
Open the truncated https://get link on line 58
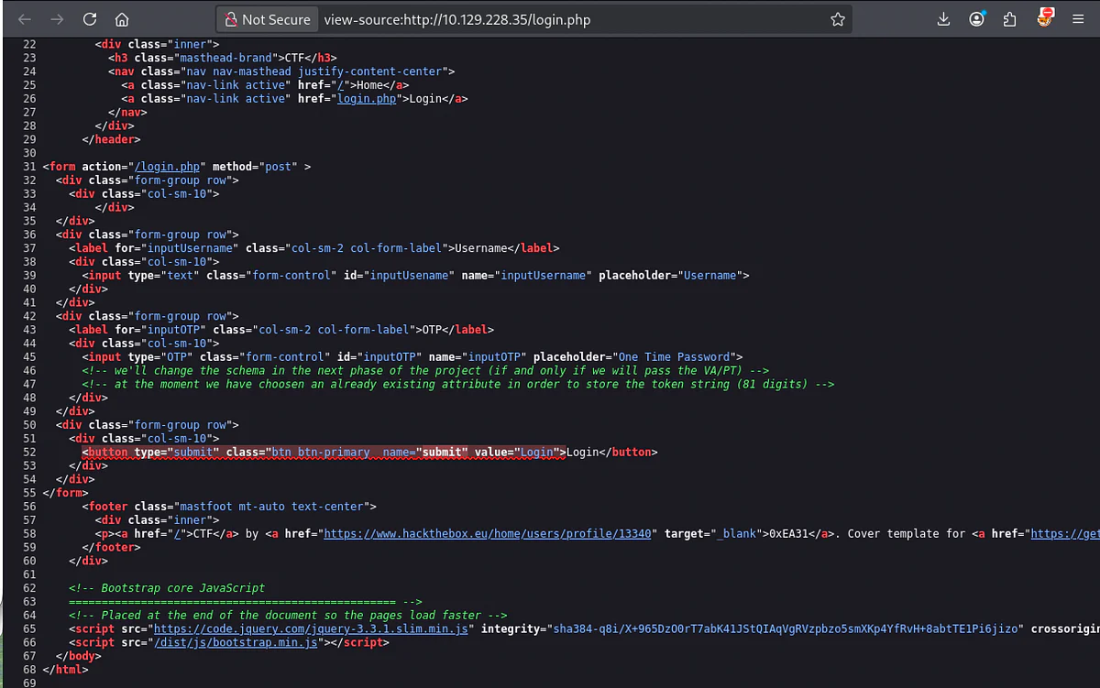(x=1064, y=533)
